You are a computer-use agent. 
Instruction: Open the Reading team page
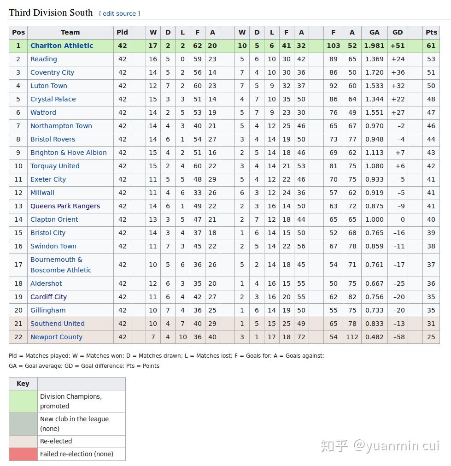point(44,59)
